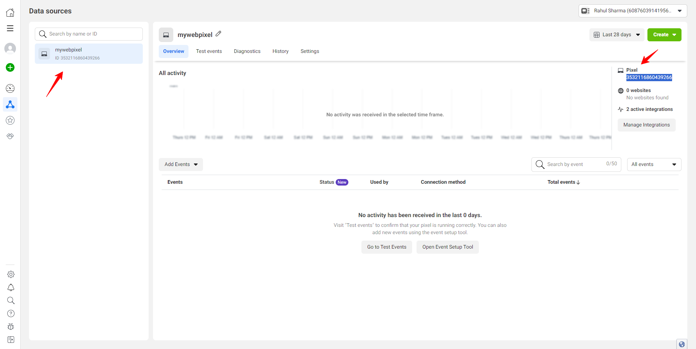The image size is (696, 349).
Task: Click the calendar icon in date range
Action: (x=597, y=35)
